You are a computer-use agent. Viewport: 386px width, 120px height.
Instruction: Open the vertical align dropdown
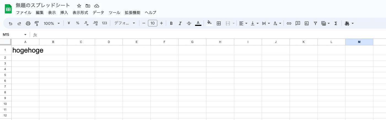[255, 23]
